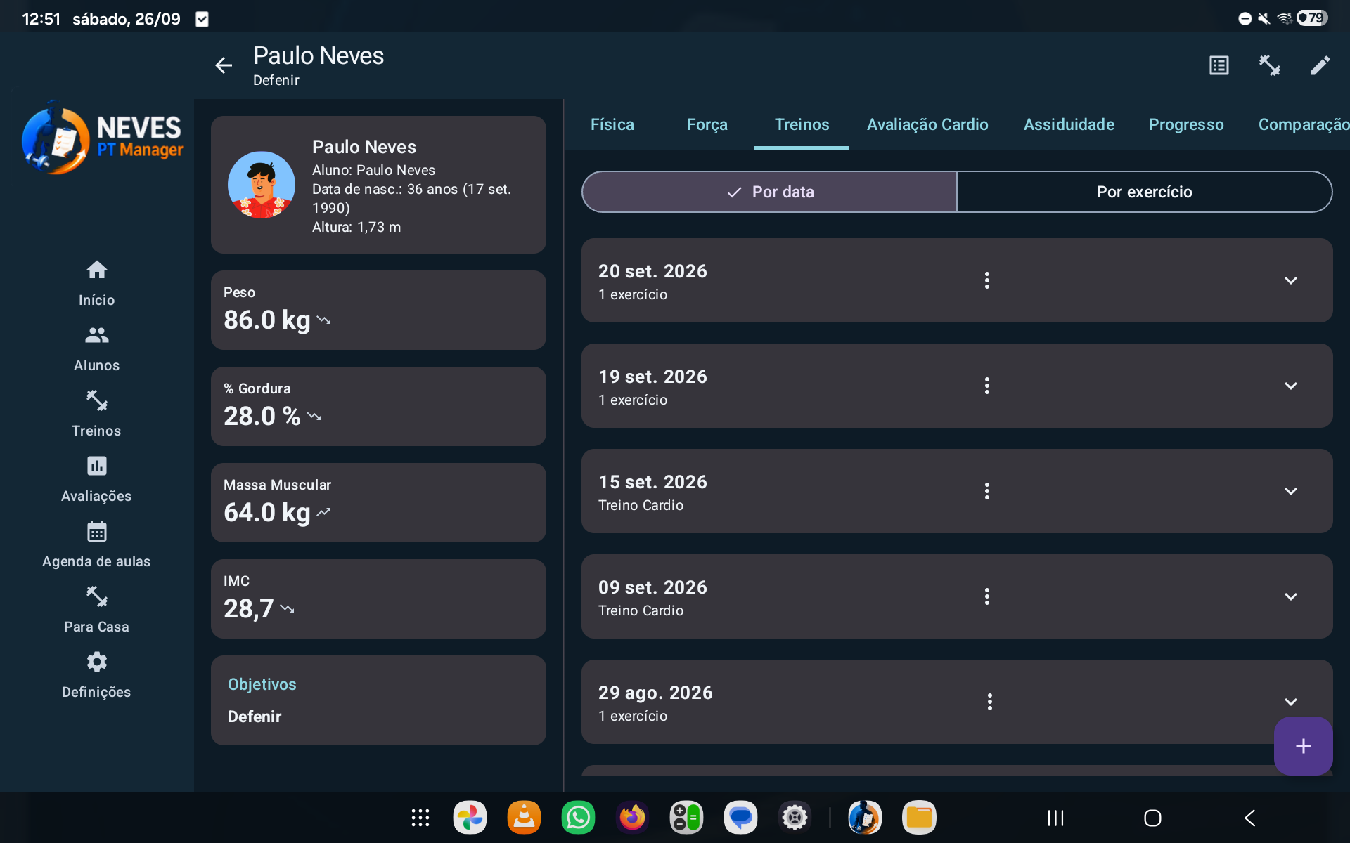Open Avaliações in the sidebar
1350x843 pixels.
coord(96,479)
